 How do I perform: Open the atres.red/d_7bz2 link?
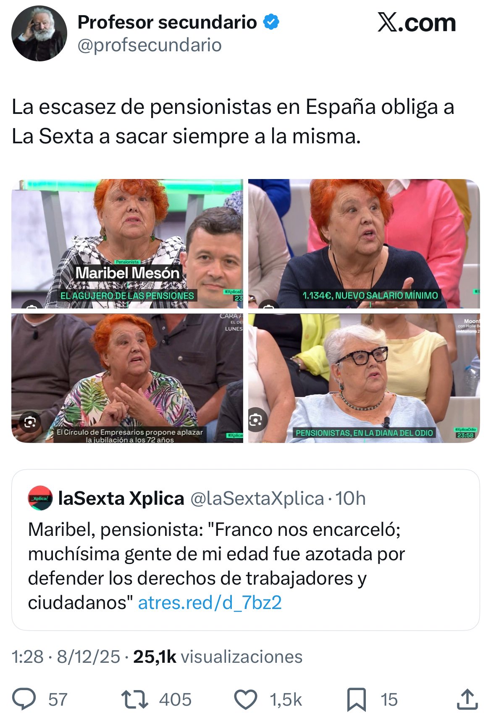click(210, 603)
